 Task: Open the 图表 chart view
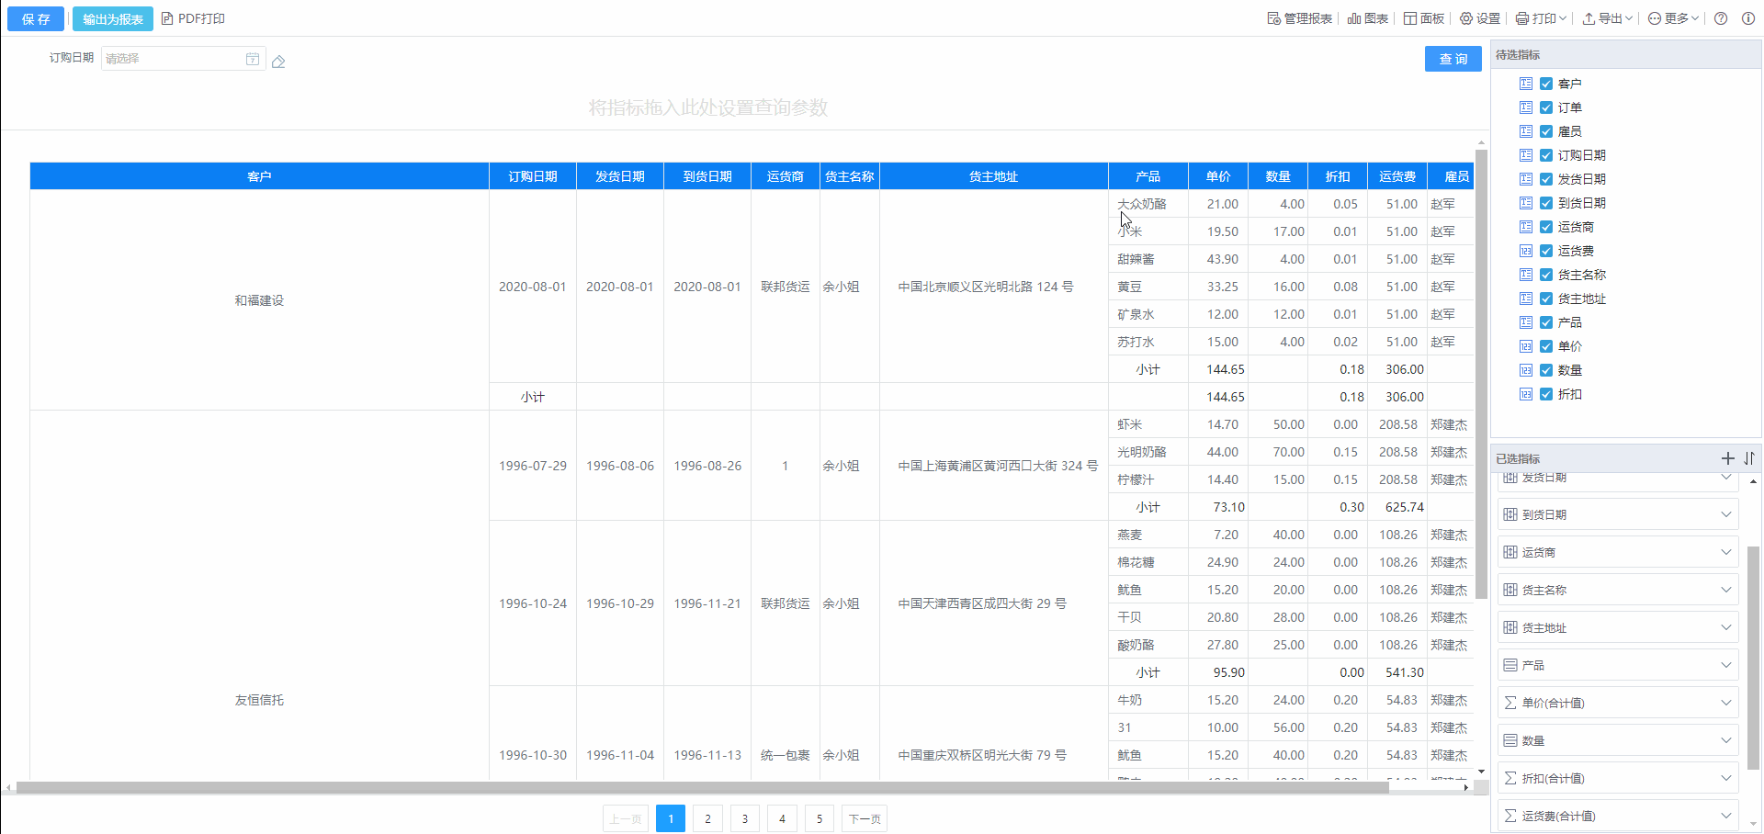tap(1368, 18)
